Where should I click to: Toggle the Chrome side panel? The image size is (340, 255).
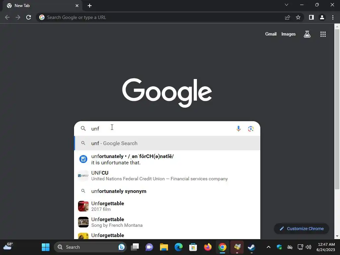[x=311, y=17]
